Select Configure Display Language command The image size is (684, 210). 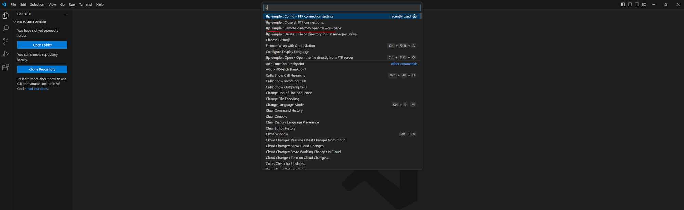(341, 52)
